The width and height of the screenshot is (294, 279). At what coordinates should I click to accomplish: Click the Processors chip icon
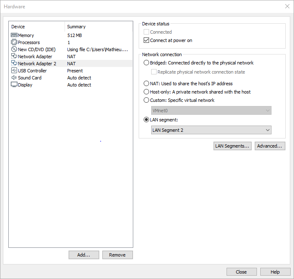tap(14, 42)
